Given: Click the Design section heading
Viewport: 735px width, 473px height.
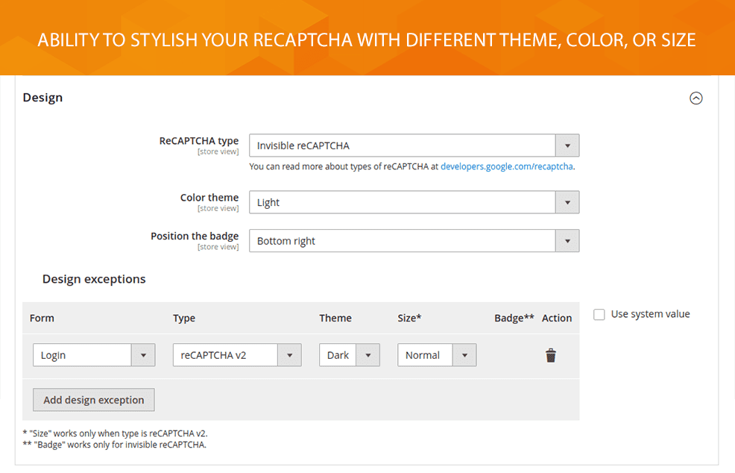Looking at the screenshot, I should [x=42, y=98].
